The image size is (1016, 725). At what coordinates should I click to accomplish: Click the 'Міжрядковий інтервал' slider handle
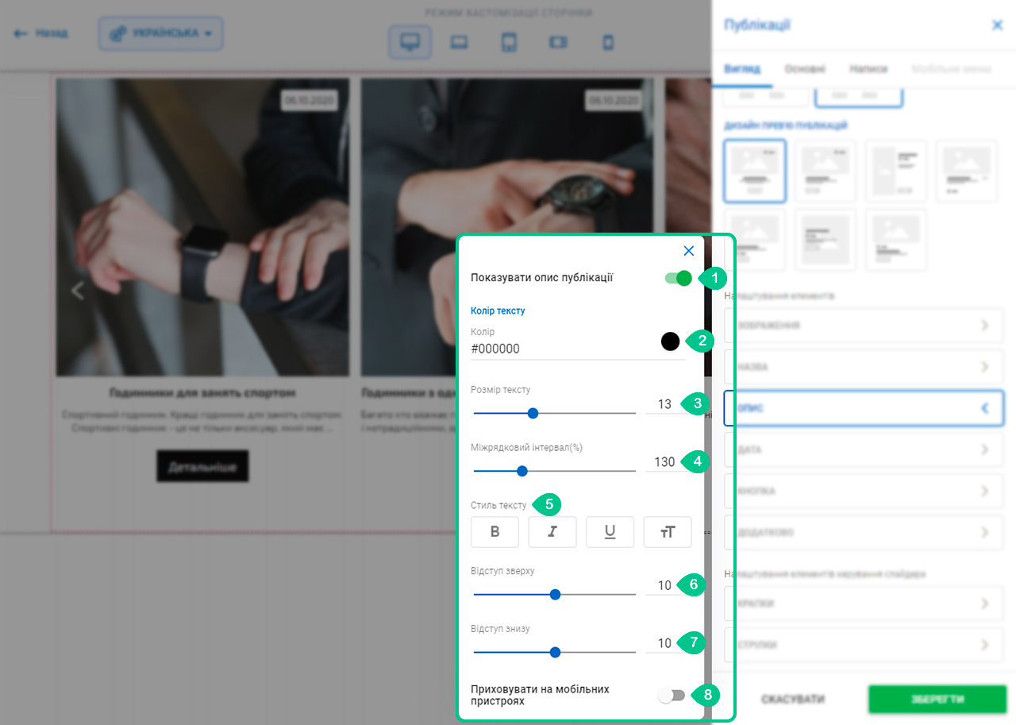click(522, 471)
